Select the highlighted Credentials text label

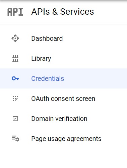pyautogui.click(x=48, y=78)
